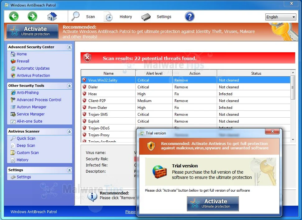Click the Custom Scan icon

click(13, 153)
